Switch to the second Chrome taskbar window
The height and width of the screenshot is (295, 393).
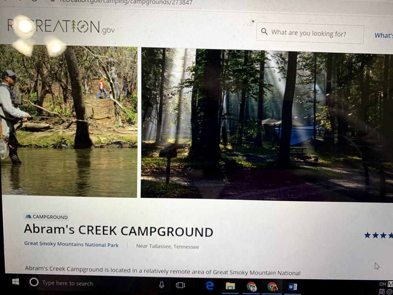(x=272, y=286)
